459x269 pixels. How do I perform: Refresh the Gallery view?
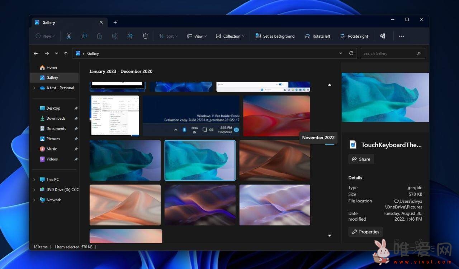pyautogui.click(x=351, y=53)
